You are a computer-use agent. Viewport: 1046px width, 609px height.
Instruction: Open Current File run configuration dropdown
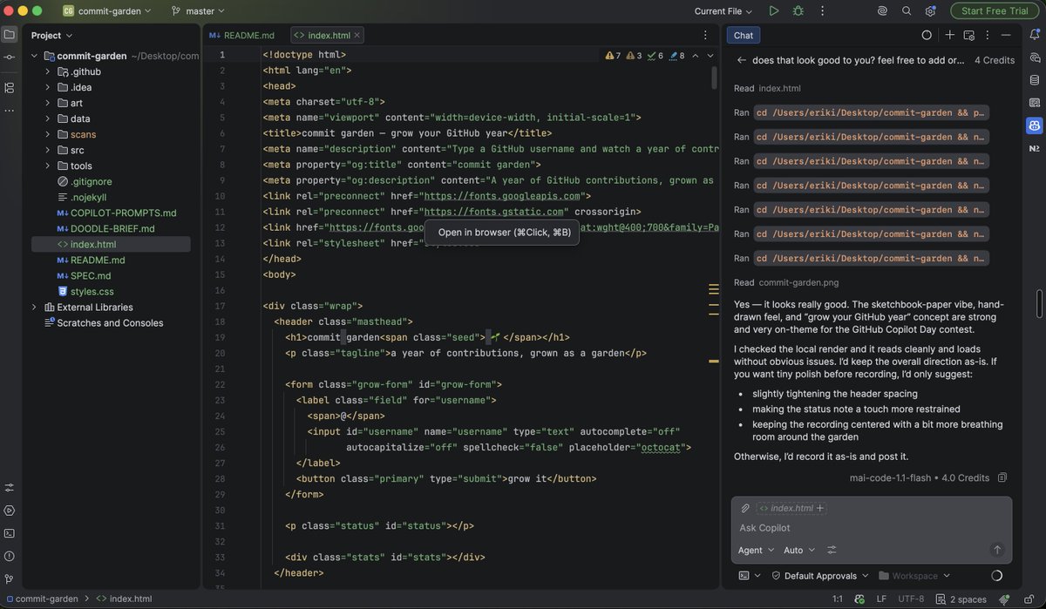click(724, 10)
